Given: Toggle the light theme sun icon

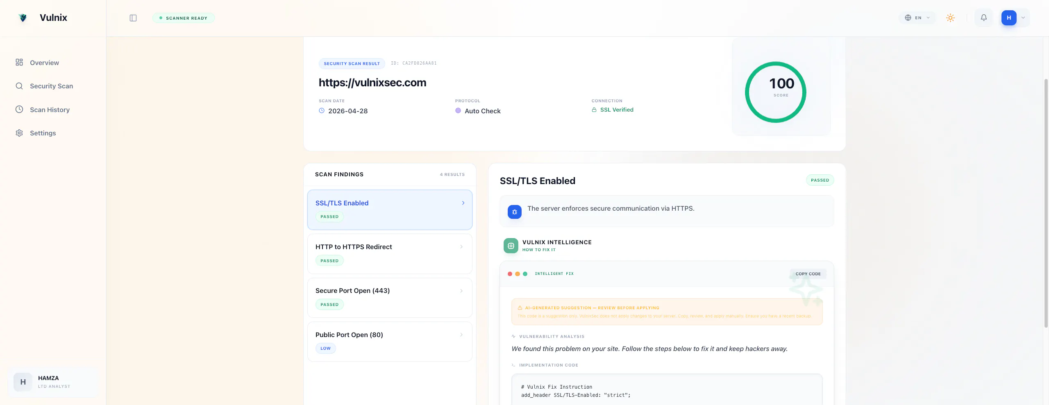Looking at the screenshot, I should click(951, 18).
